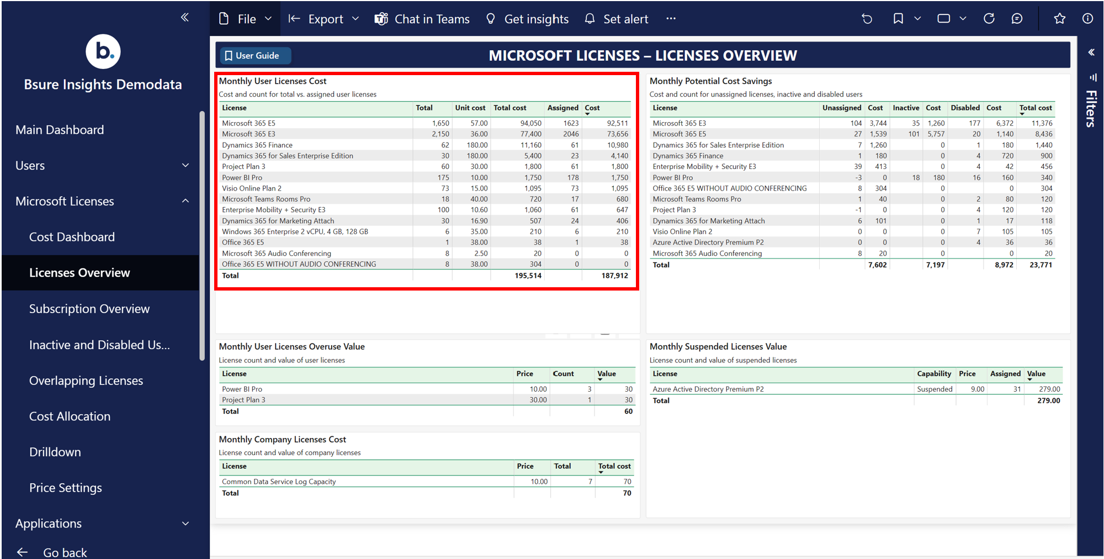Collapse the left navigation pane
Screen dimensions: 1104x559
pyautogui.click(x=185, y=17)
